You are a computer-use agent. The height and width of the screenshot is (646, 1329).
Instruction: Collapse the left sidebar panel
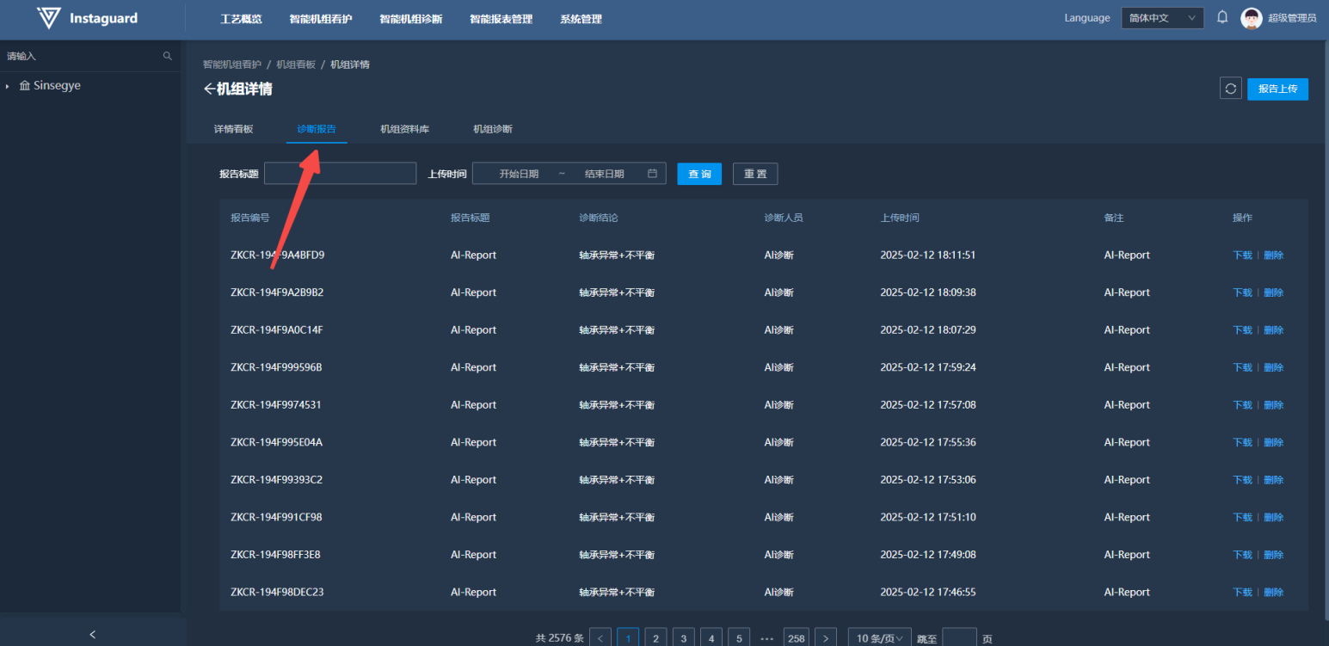point(93,635)
